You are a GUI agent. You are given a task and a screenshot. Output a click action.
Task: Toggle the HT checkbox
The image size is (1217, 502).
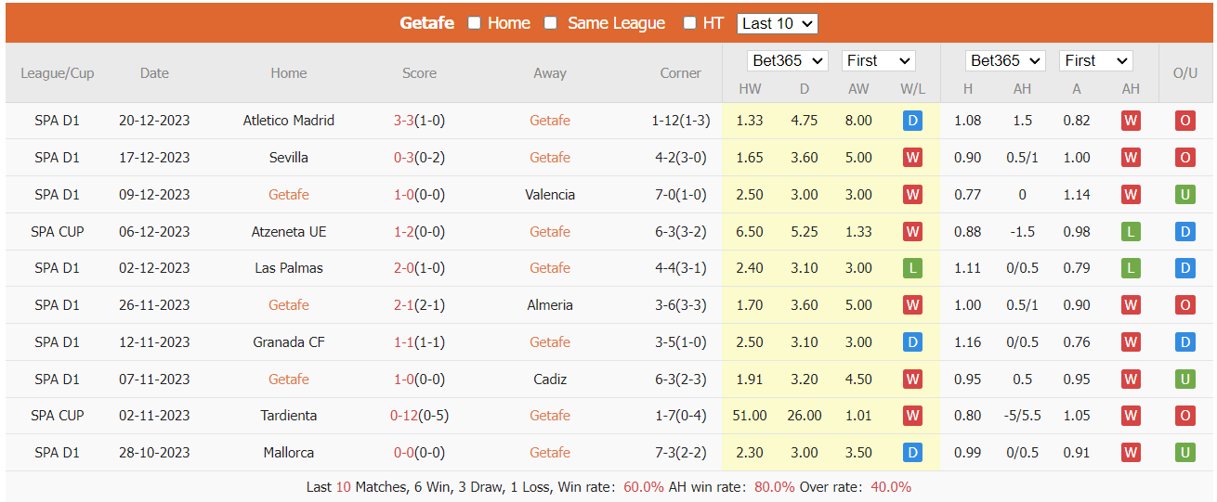pos(689,23)
